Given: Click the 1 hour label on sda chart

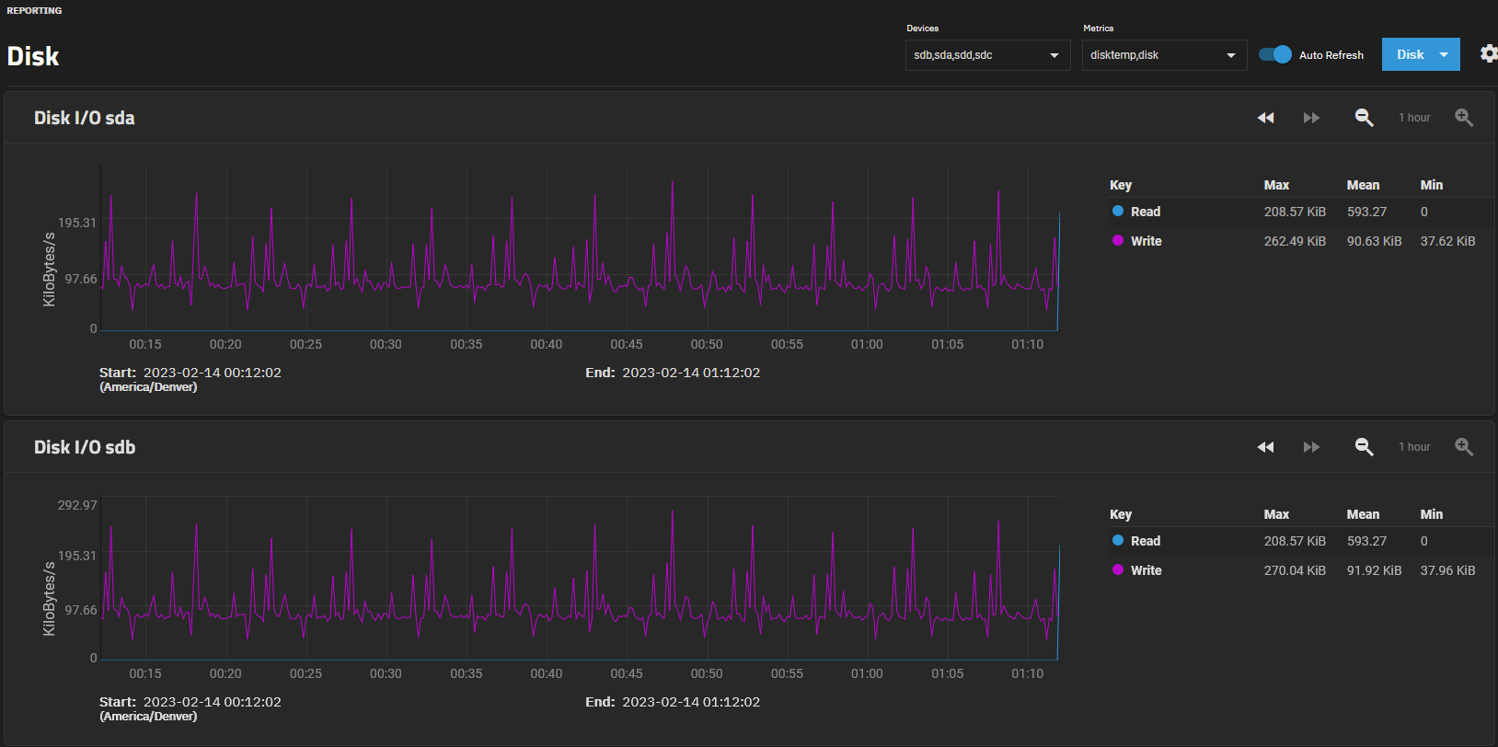Looking at the screenshot, I should [x=1414, y=118].
